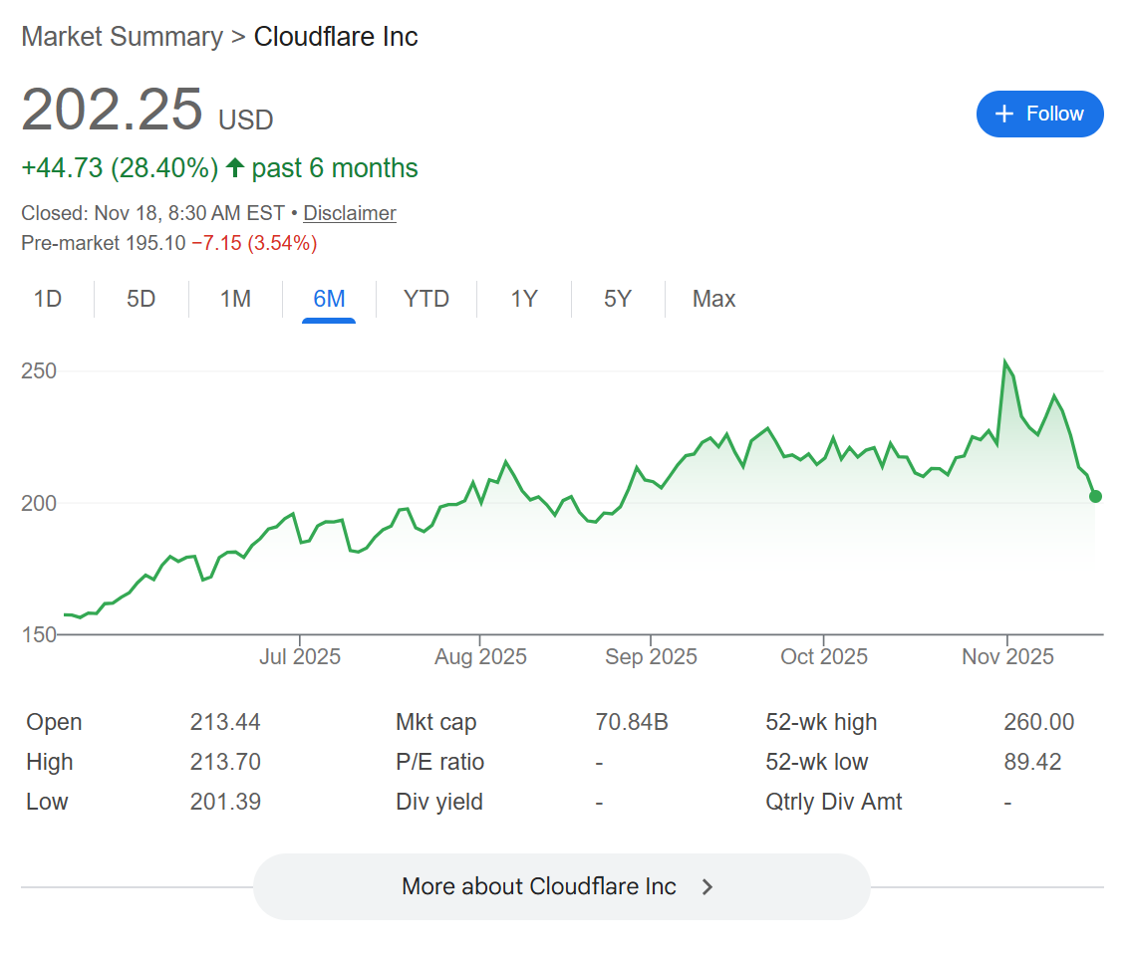Click the −7.15 (3.54%) pre-market change
The height and width of the screenshot is (957, 1128).
(254, 243)
